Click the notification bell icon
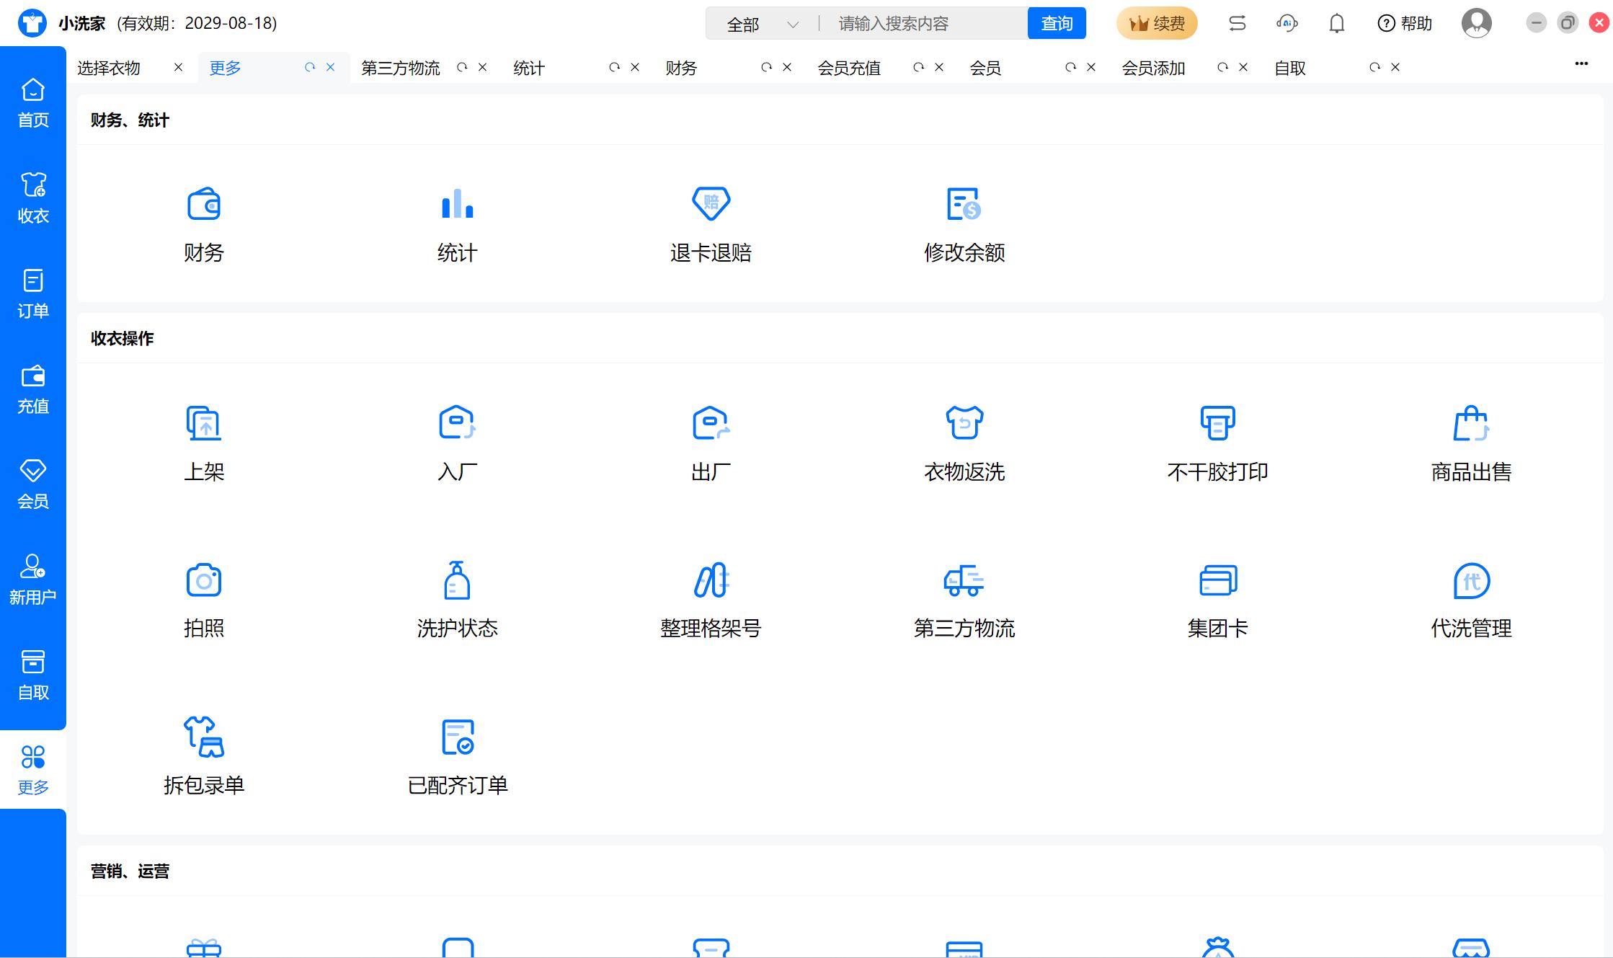 (1336, 24)
